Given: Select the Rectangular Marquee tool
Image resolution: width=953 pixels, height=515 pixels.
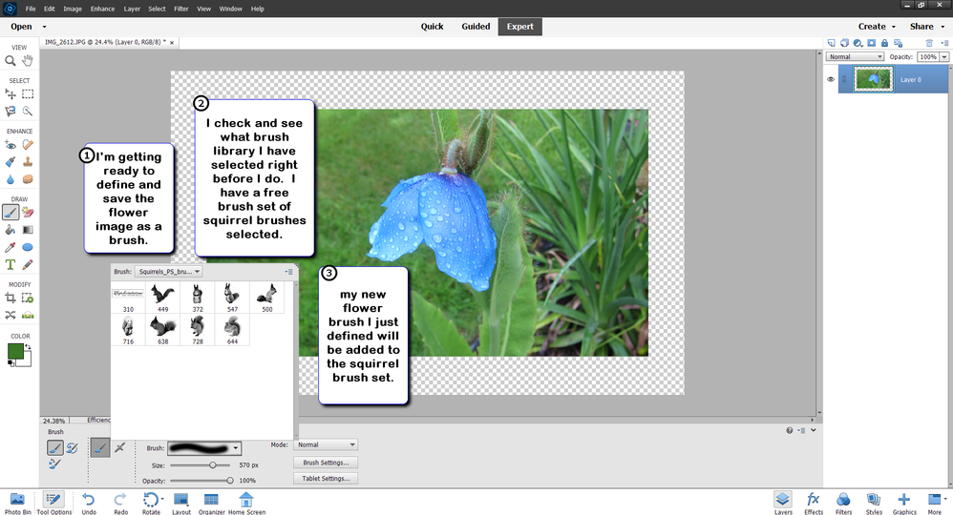Looking at the screenshot, I should tap(28, 94).
